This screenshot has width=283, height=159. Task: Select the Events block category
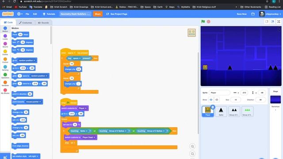pyautogui.click(x=5, y=53)
